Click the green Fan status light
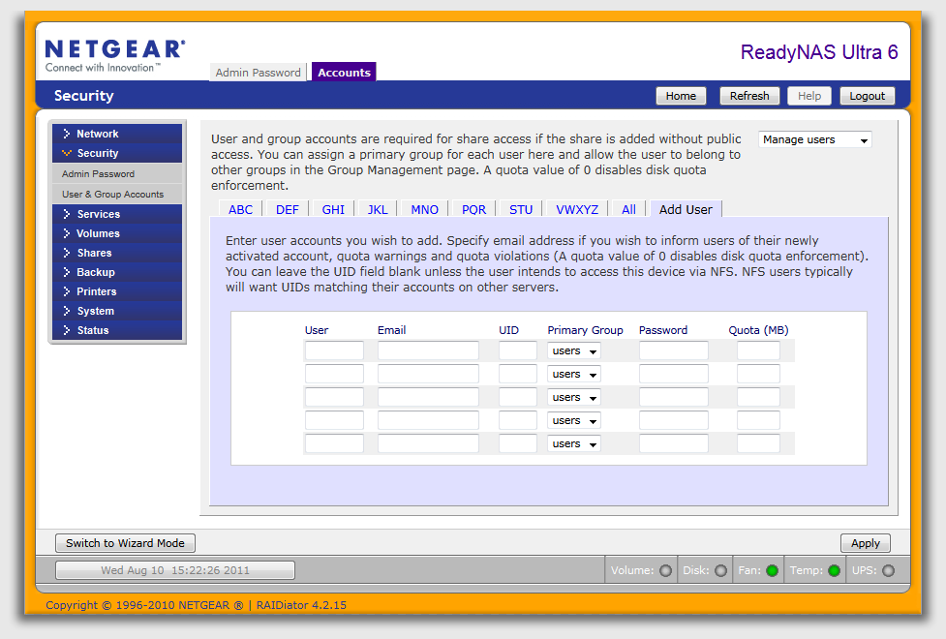 [773, 571]
